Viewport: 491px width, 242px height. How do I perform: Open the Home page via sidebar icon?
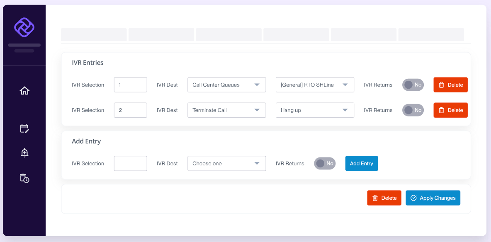[24, 90]
